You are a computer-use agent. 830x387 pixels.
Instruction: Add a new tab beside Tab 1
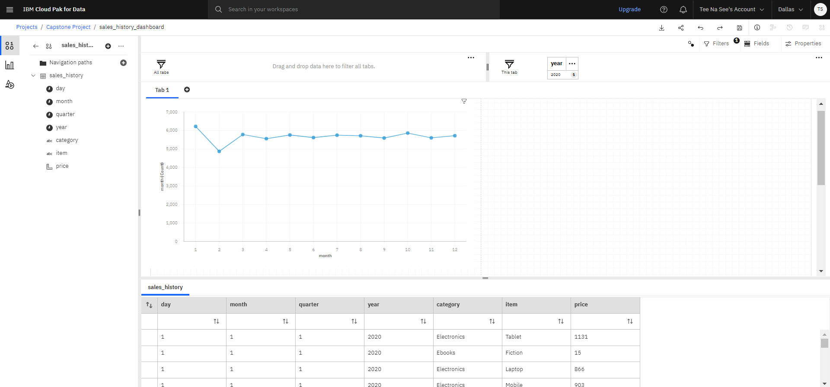pos(187,90)
